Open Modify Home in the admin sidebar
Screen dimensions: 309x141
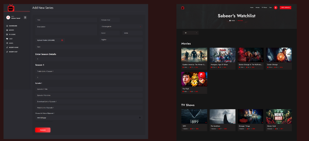(12, 47)
